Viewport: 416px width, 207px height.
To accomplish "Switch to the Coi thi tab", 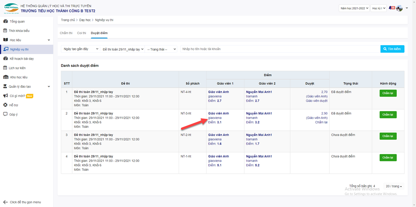I will 81,33.
